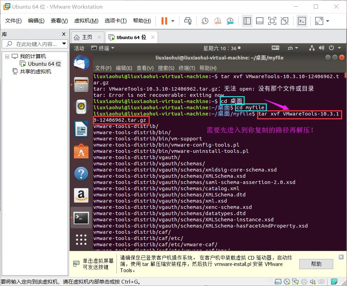347x286 pixels.
Task: Open Rhythmbox music player from dock
Action: click(81, 107)
